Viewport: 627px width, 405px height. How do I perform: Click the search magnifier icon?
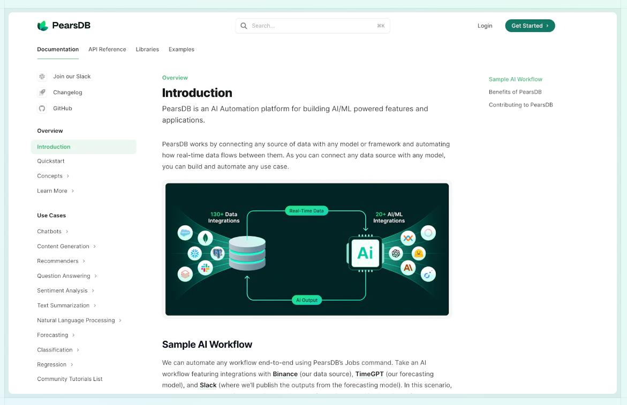coord(244,26)
